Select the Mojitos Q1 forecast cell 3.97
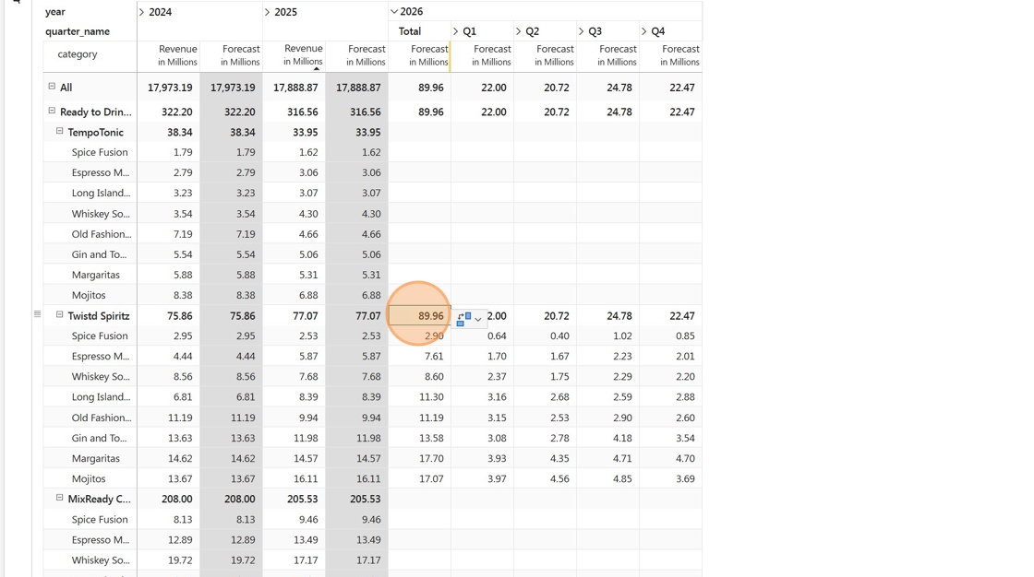Image resolution: width=1034 pixels, height=577 pixels. coord(482,479)
